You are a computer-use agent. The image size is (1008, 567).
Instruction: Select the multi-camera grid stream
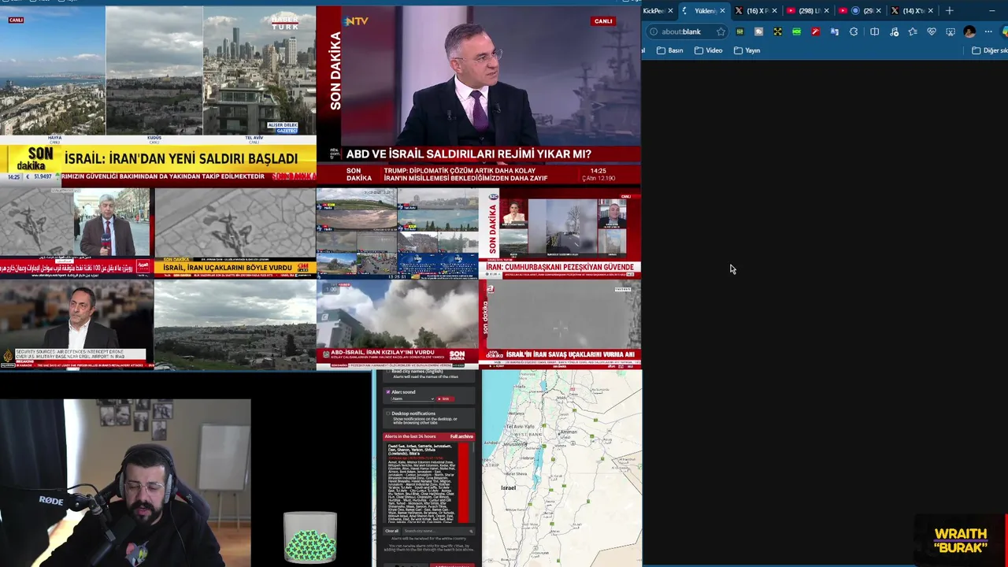pos(397,232)
